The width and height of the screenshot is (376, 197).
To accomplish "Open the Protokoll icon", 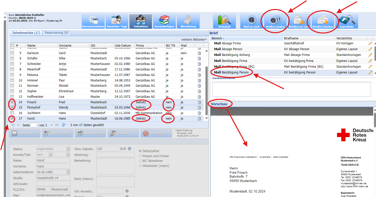I will (224, 21).
